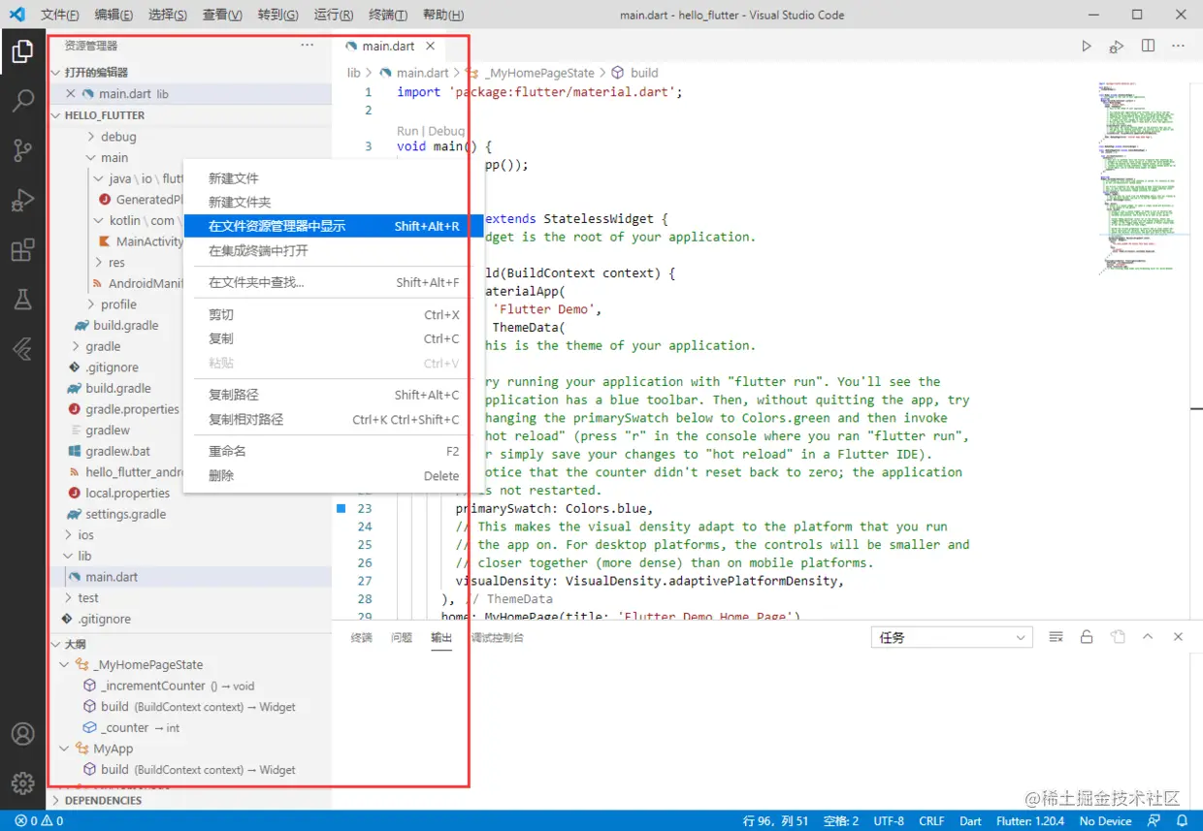Clear the output with the clear icon
The height and width of the screenshot is (831, 1203).
point(1057,637)
